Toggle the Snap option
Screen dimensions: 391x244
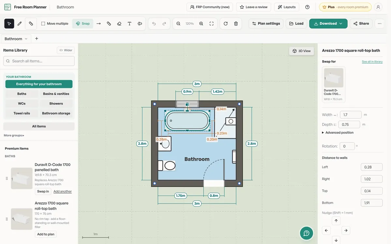point(83,23)
